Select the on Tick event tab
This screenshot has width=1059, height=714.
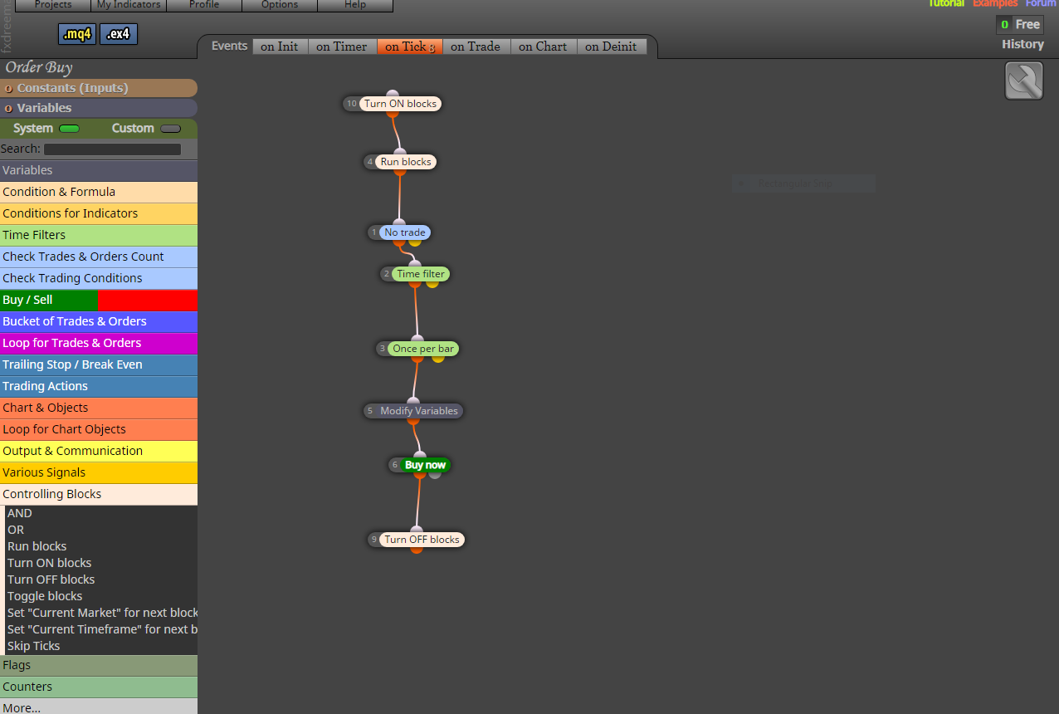click(410, 46)
